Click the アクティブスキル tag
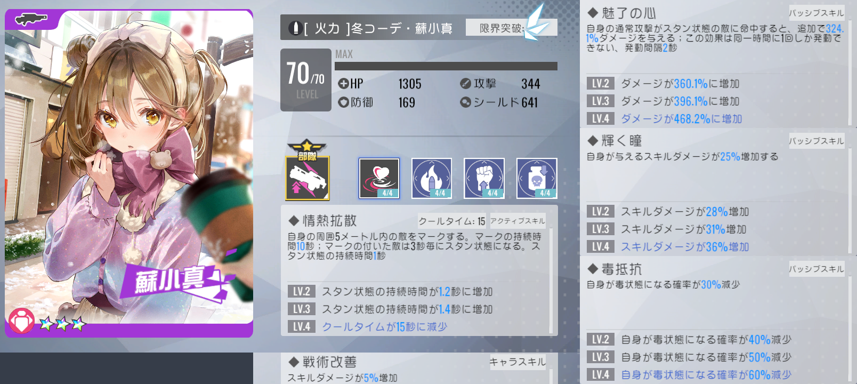 [518, 221]
